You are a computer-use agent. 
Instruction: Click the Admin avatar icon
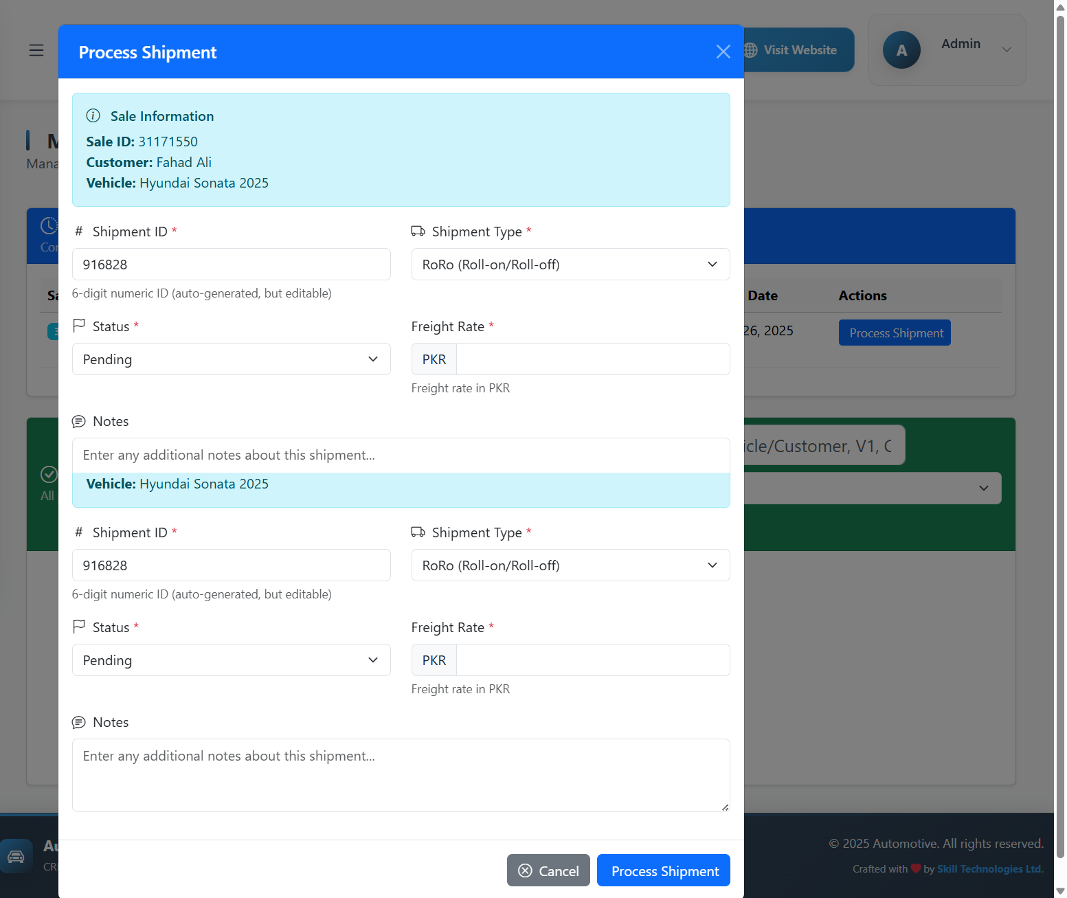(x=901, y=50)
